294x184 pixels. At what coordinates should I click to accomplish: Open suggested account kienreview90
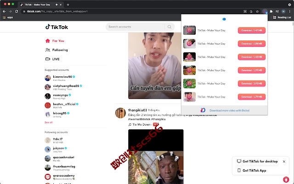[x=60, y=78]
